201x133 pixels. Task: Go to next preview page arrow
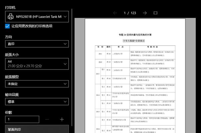[145, 13]
